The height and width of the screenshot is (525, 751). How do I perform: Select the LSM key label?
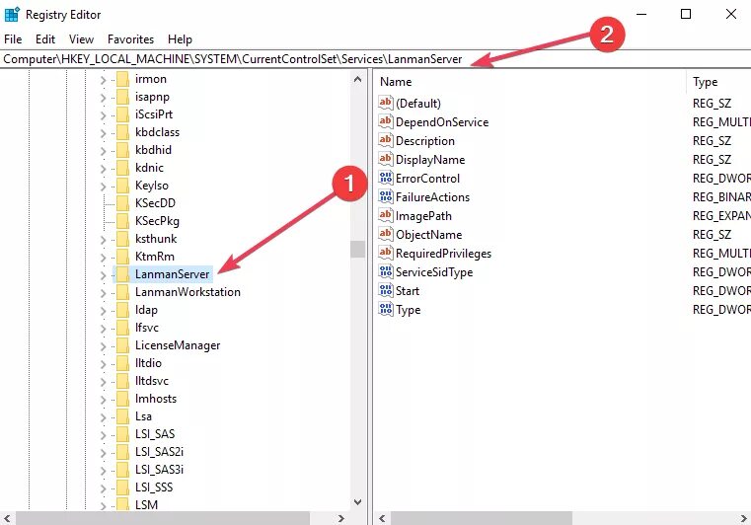146,505
